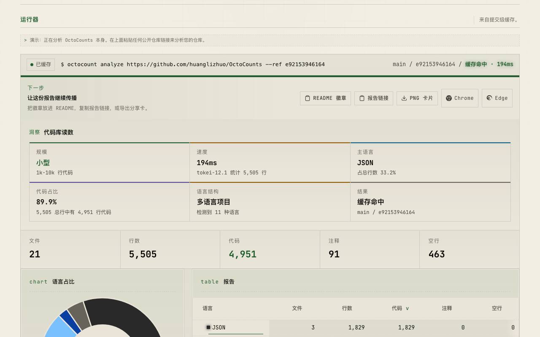The width and height of the screenshot is (540, 337).
Task: Click the JSON color swatch square
Action: (208, 327)
